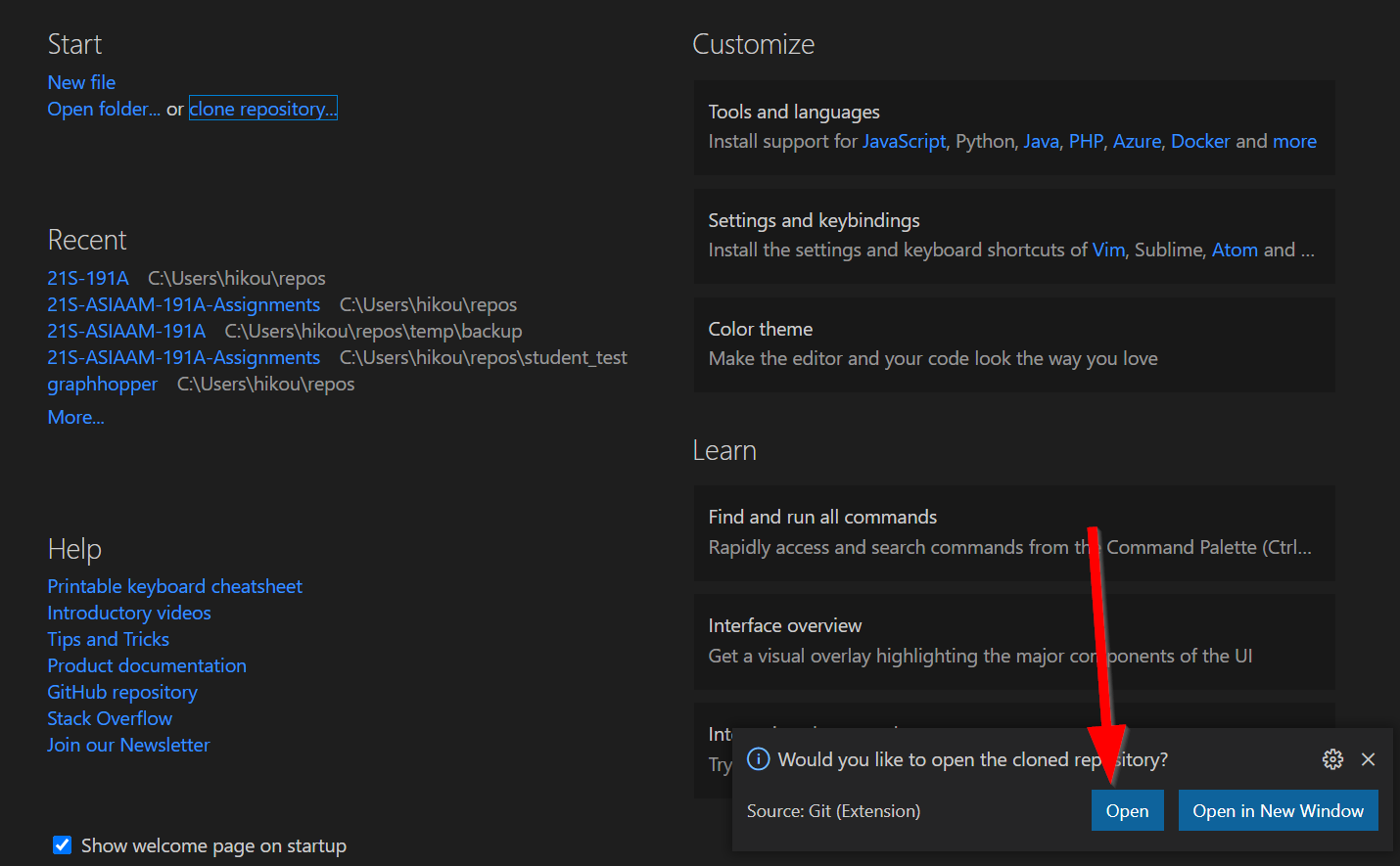Click the info icon in the notification
The height and width of the screenshot is (866, 1400).
pos(758,759)
